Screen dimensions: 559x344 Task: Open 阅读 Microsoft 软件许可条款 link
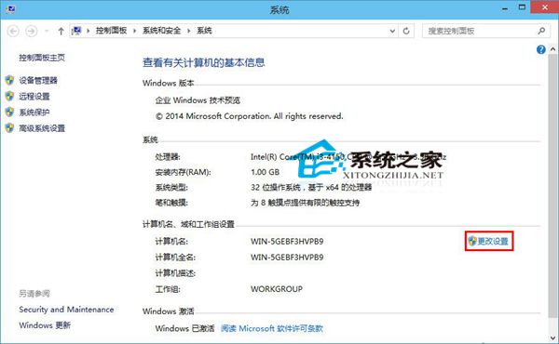click(x=272, y=328)
